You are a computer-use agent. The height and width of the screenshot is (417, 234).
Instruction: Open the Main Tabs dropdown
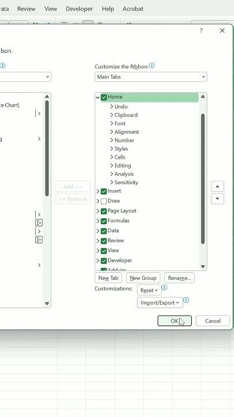(151, 77)
